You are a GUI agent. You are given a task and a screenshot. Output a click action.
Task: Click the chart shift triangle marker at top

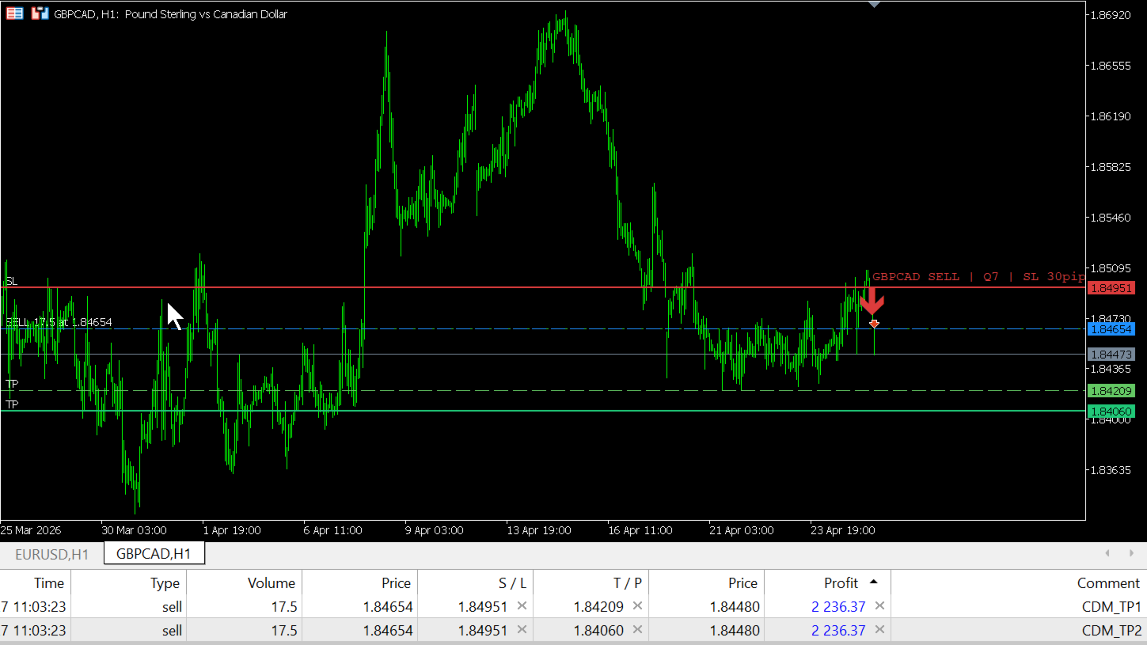point(874,4)
